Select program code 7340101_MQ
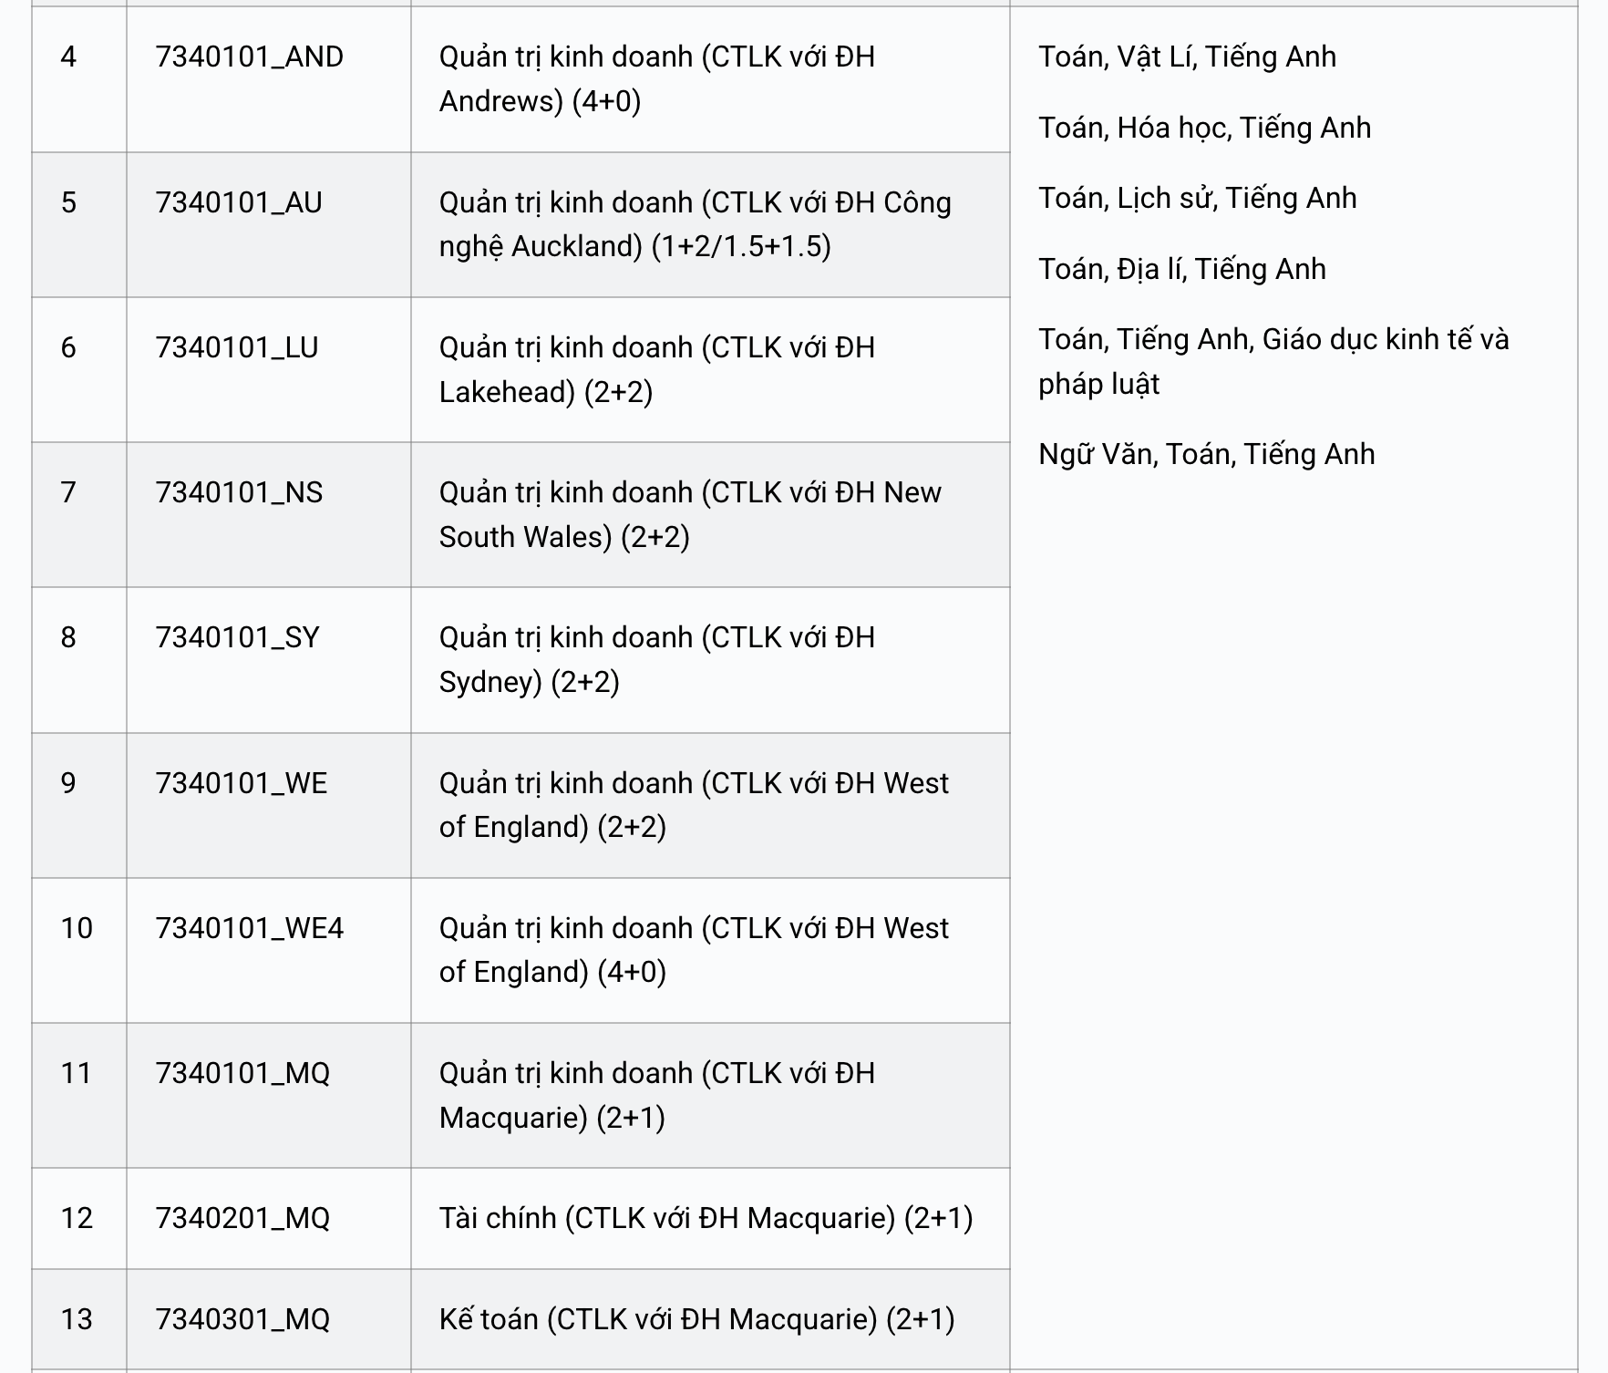Image resolution: width=1608 pixels, height=1373 pixels. 242,1073
